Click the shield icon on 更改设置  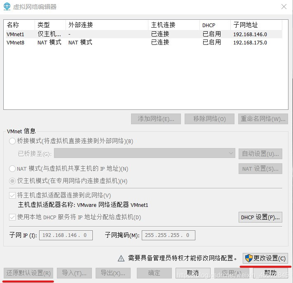(249, 258)
